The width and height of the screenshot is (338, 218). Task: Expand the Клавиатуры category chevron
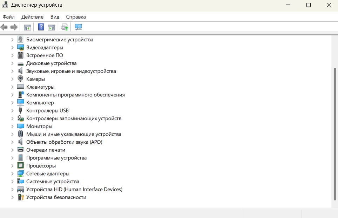[x=12, y=87]
